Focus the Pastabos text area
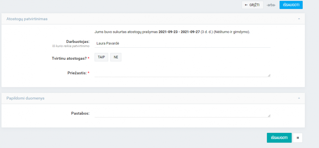The width and height of the screenshot is (319, 148). click(x=182, y=113)
